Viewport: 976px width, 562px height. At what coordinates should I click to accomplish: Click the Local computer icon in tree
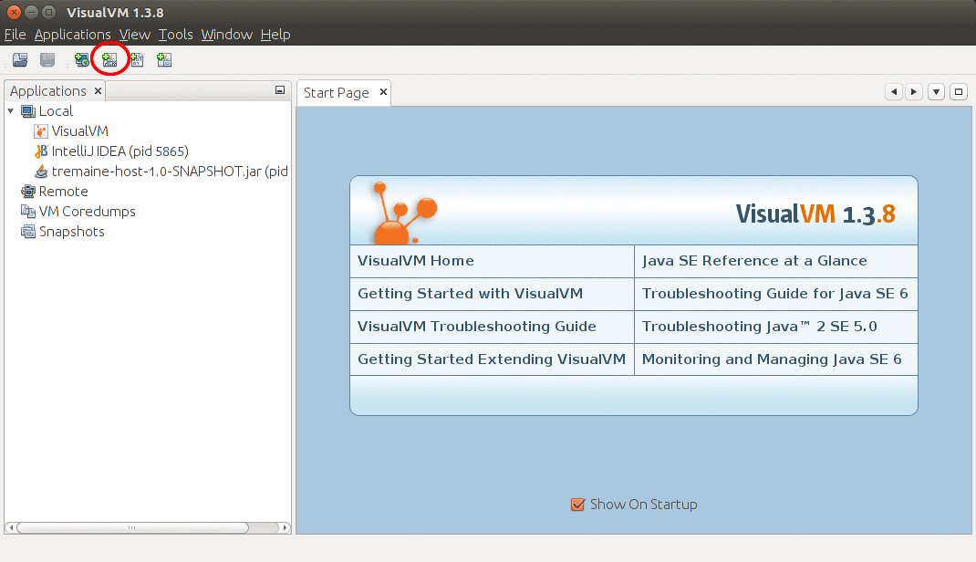(x=28, y=111)
